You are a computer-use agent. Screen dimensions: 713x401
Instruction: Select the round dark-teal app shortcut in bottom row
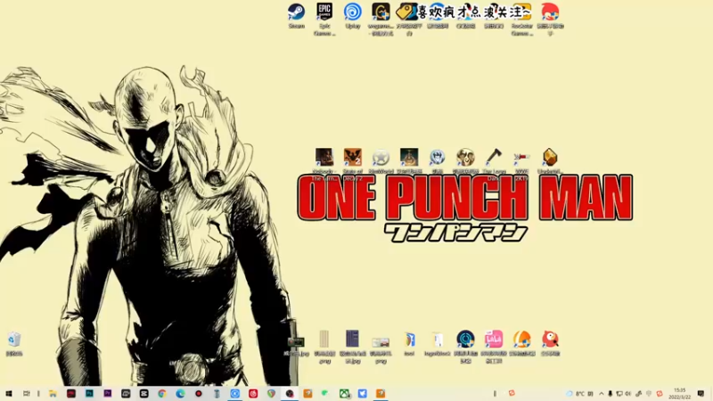pyautogui.click(x=465, y=347)
